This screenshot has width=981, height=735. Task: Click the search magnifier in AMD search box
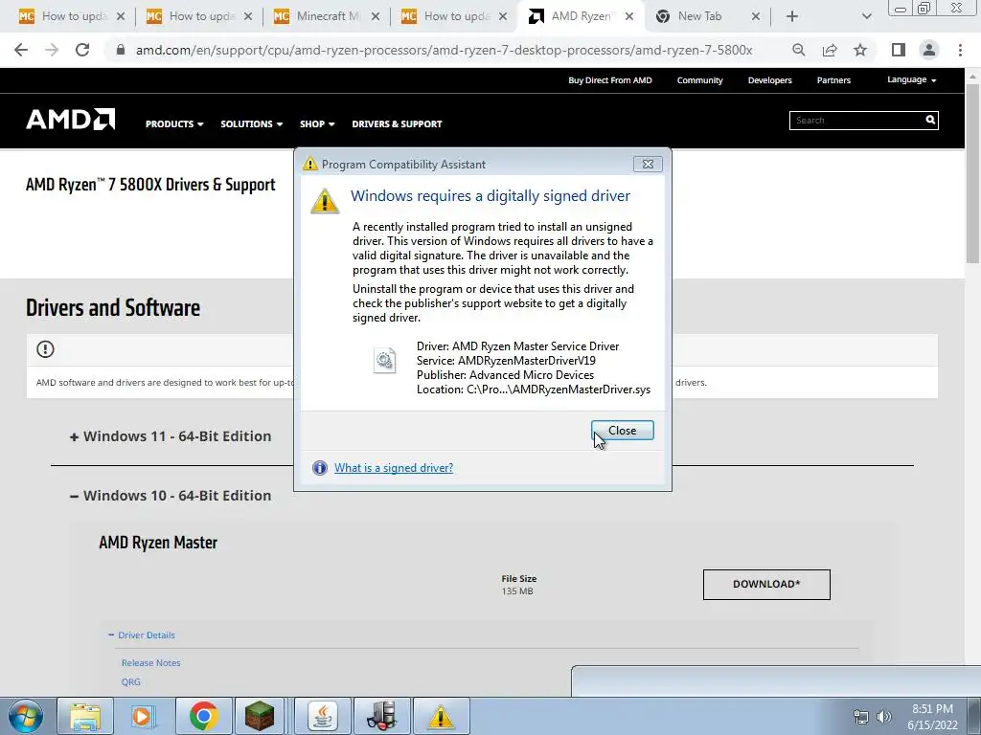tap(930, 120)
